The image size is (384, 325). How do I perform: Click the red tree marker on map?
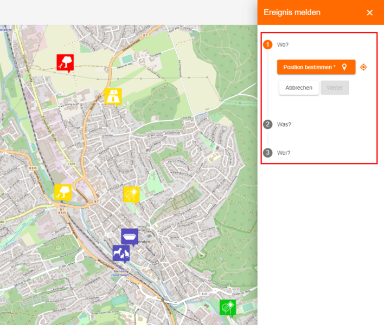(x=65, y=62)
